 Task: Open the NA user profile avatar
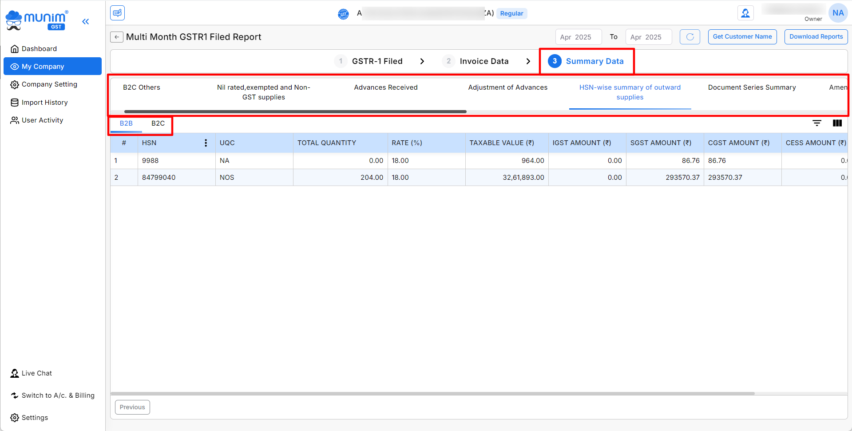(x=838, y=13)
